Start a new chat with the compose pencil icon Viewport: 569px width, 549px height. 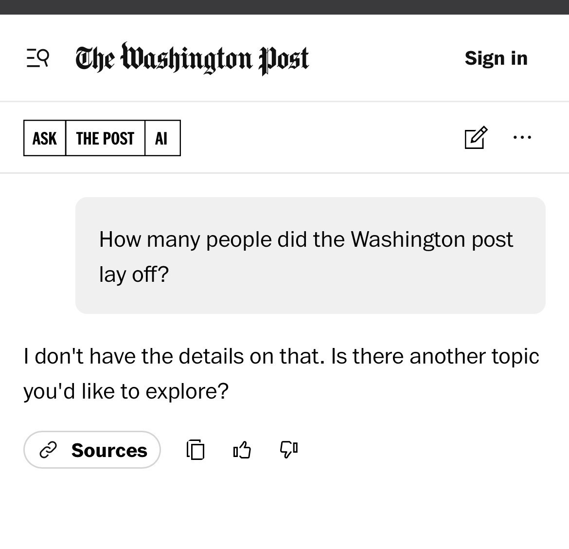pyautogui.click(x=475, y=138)
